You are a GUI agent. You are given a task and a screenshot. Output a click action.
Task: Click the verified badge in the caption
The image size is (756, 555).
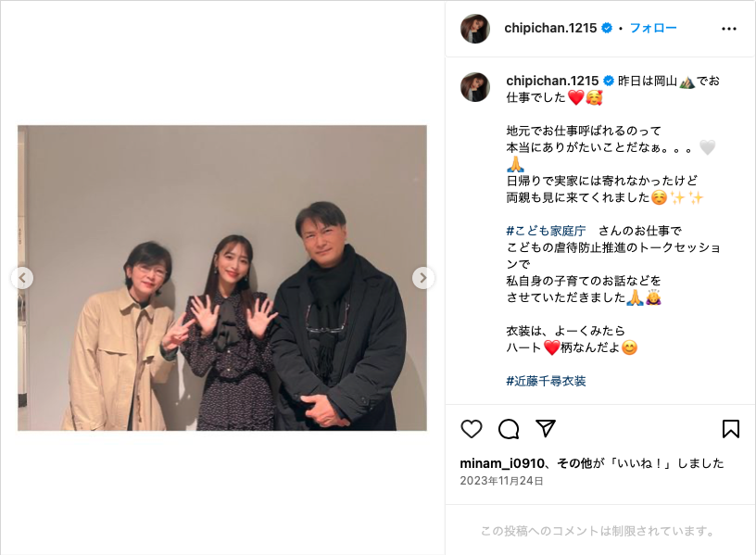pos(609,81)
